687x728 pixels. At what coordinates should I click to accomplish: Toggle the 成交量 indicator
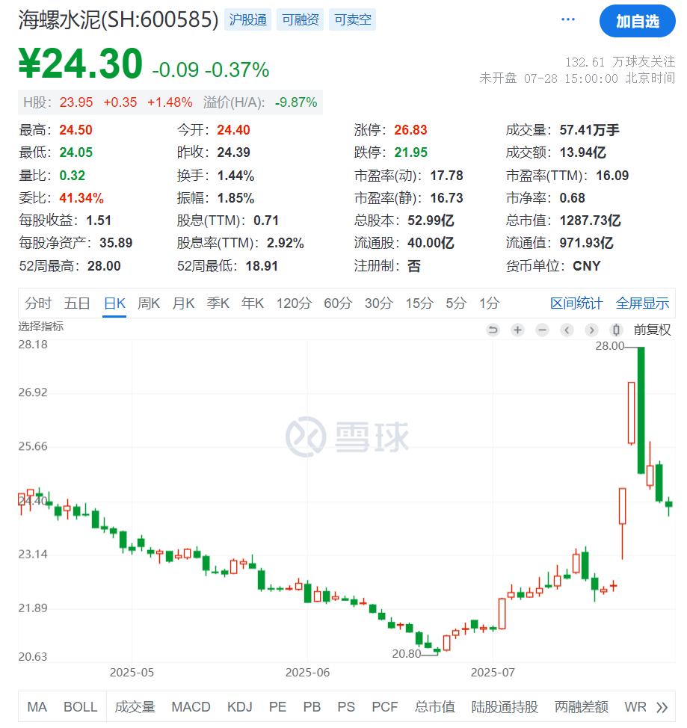coord(135,707)
